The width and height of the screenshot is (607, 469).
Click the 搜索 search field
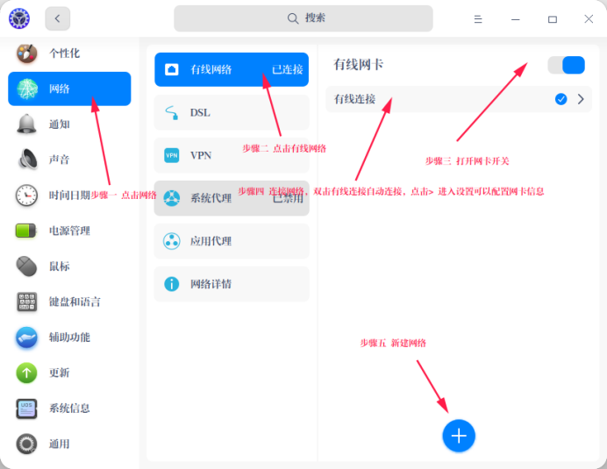(303, 18)
